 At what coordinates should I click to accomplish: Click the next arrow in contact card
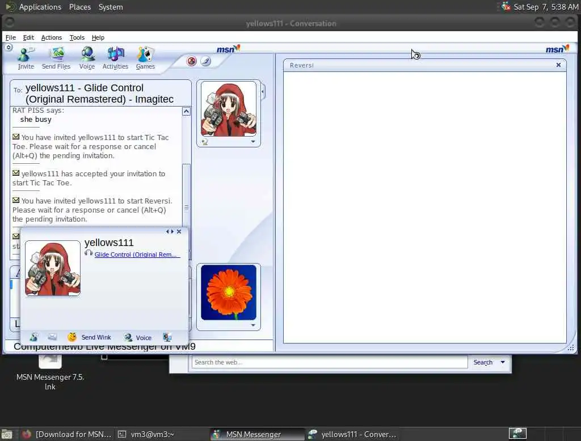pyautogui.click(x=172, y=231)
